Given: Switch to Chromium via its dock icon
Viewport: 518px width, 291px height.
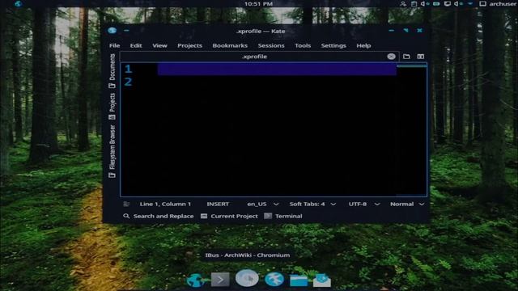Looking at the screenshot, I should click(247, 278).
